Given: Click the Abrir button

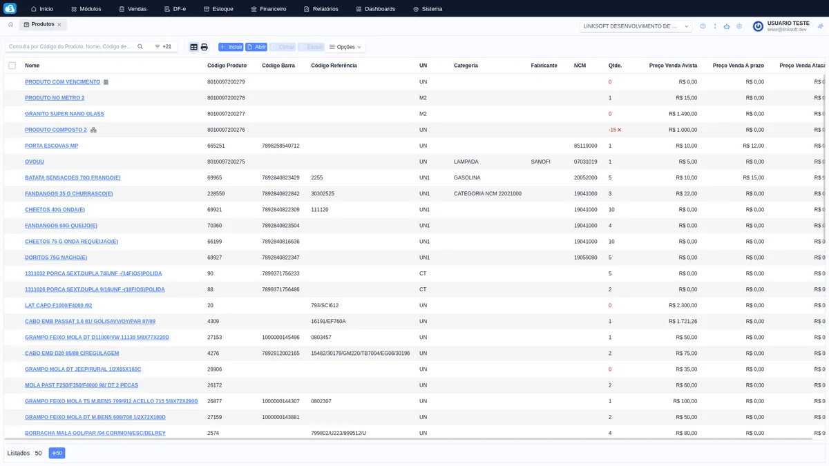Looking at the screenshot, I should (256, 47).
